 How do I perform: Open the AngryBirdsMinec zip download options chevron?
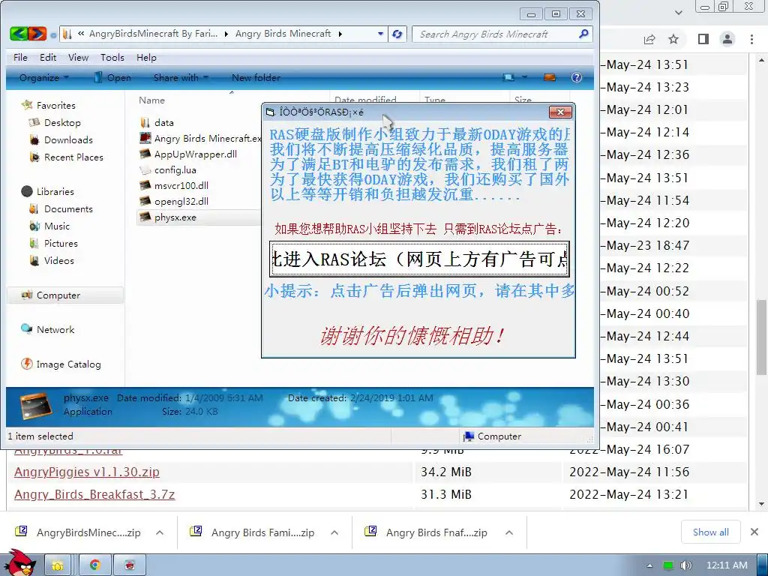point(160,532)
